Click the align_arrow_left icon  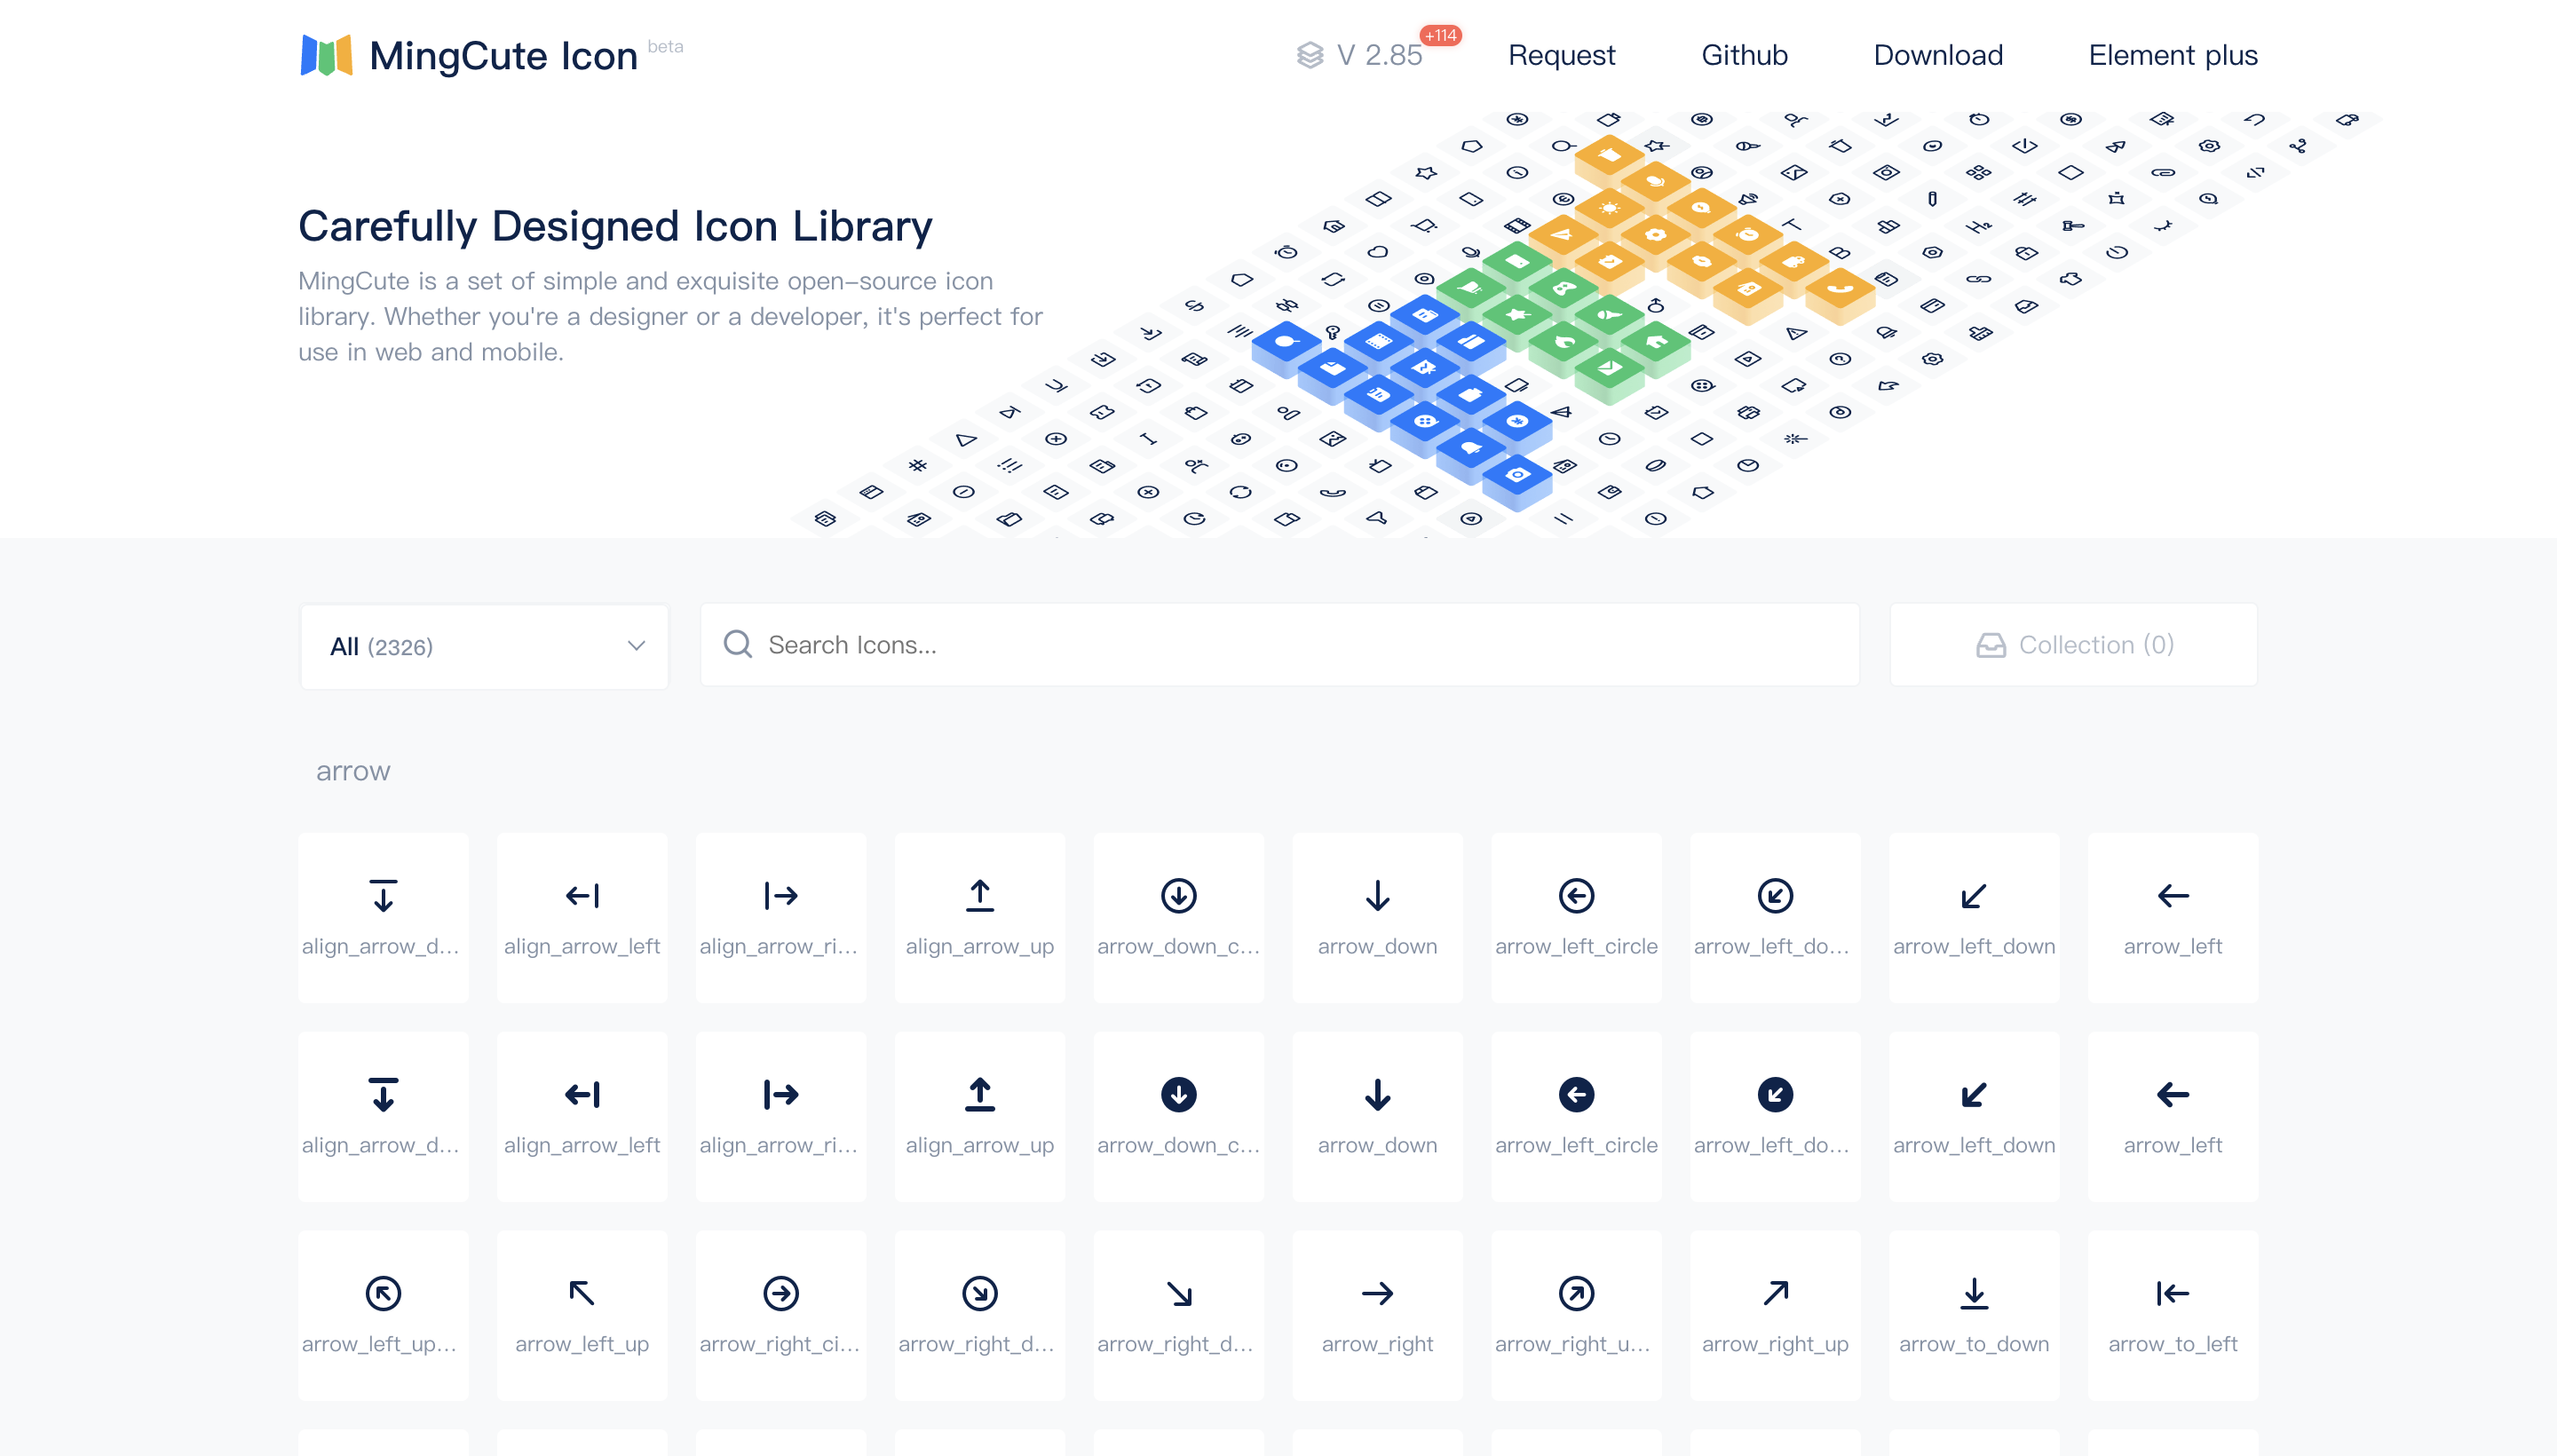point(582,917)
